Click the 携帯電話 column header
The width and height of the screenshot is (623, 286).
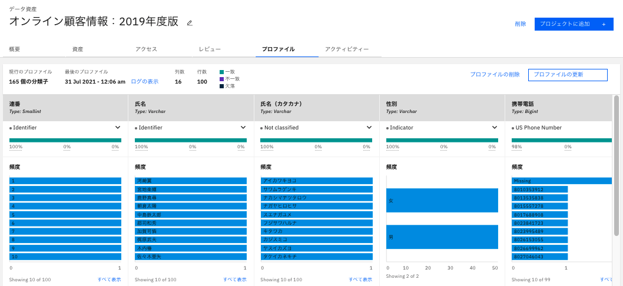(x=559, y=108)
